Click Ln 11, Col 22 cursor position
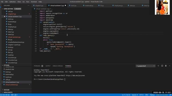Viewport: 172px width, 96px height. (126, 95)
